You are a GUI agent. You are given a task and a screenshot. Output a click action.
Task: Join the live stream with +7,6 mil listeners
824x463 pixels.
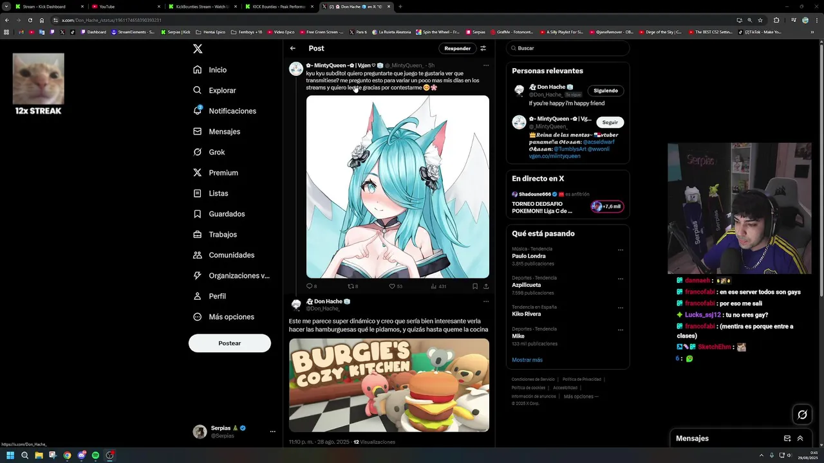pyautogui.click(x=607, y=206)
